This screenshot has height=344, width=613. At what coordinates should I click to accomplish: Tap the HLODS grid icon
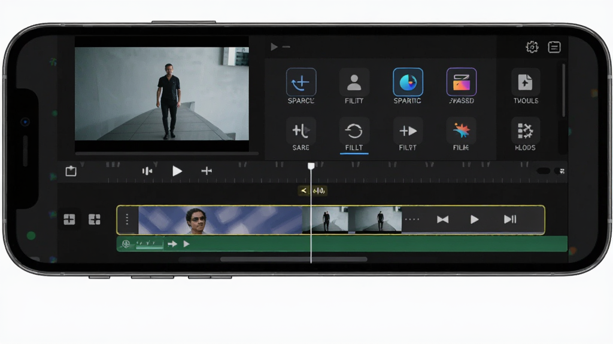pos(526,131)
